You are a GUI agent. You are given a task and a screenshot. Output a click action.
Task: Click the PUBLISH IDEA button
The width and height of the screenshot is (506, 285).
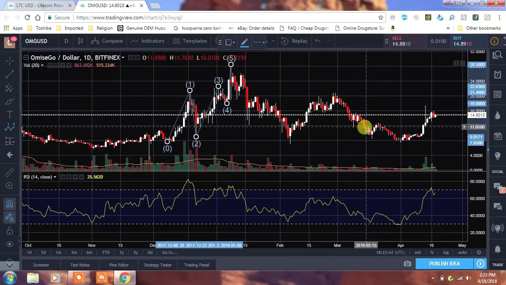click(444, 264)
